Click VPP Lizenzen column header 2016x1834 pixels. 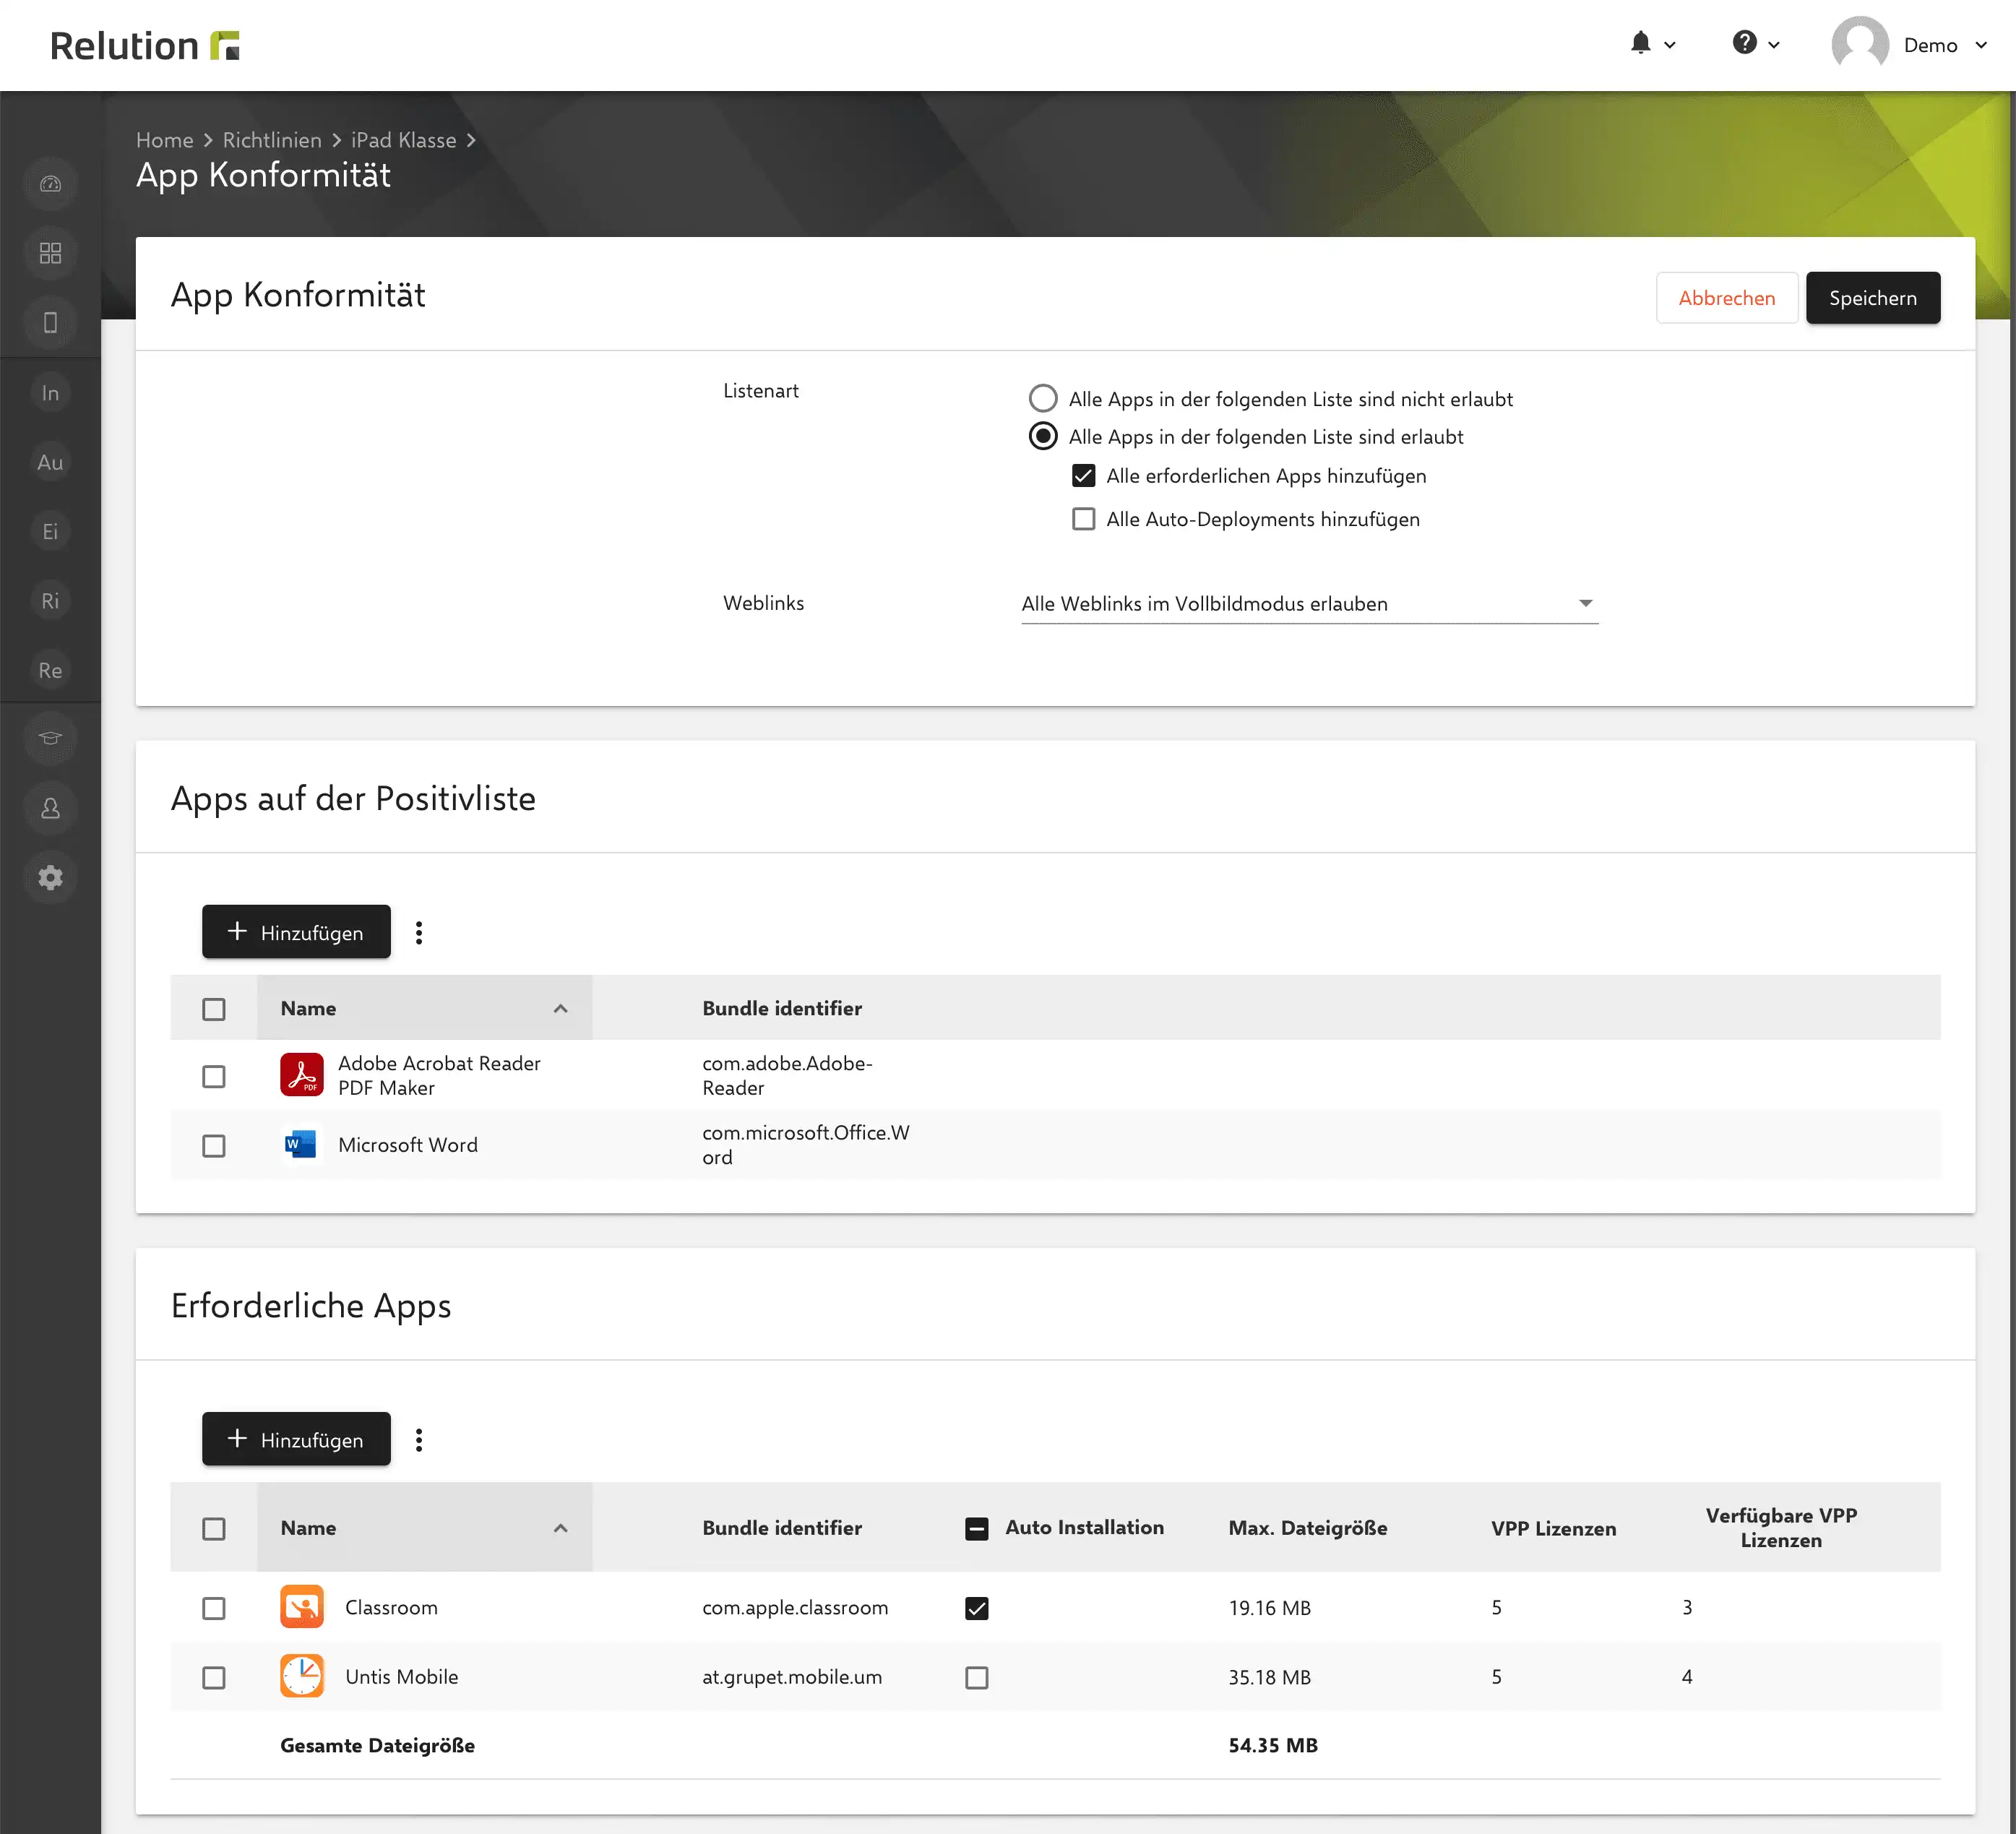click(1553, 1528)
